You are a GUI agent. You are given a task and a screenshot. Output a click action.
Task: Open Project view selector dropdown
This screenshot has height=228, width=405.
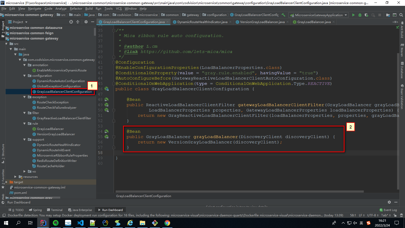point(18,22)
